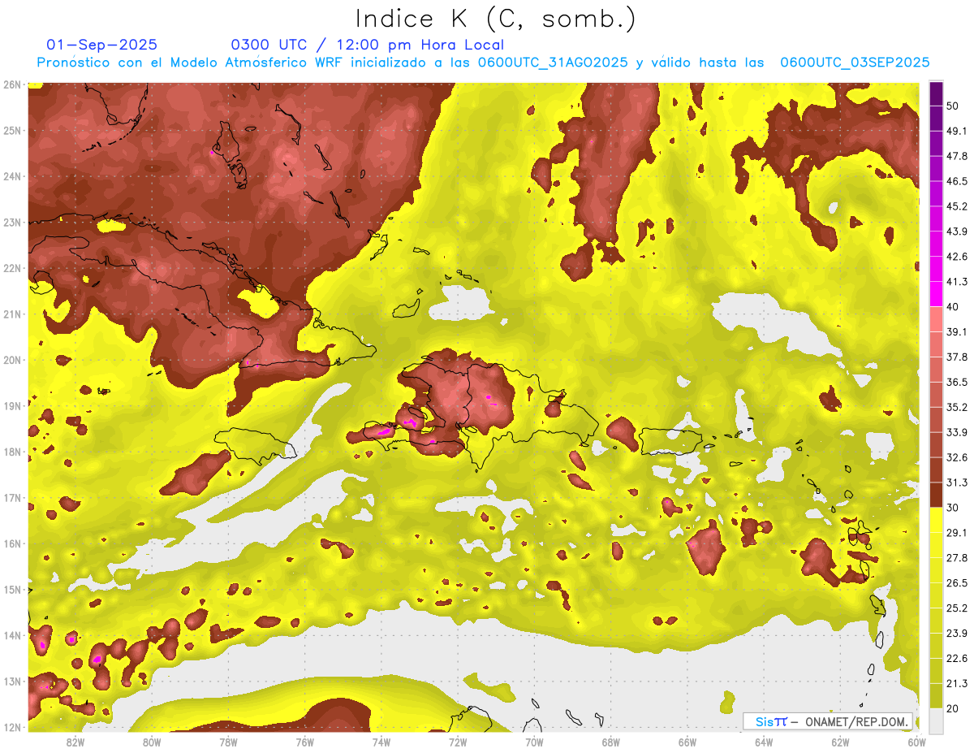Click the '42.6' legend value
Screen dimensions: 974x753
(956, 257)
